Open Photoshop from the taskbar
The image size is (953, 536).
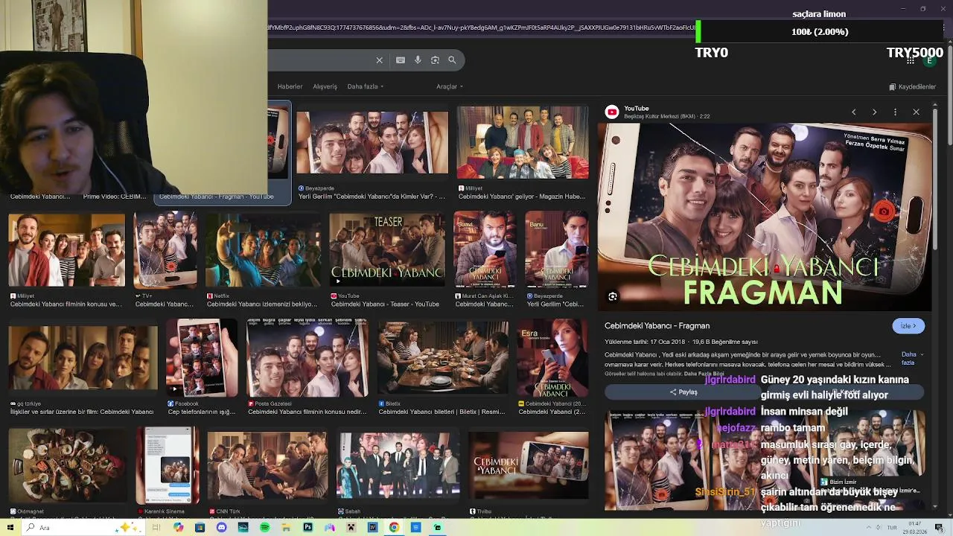tap(307, 527)
